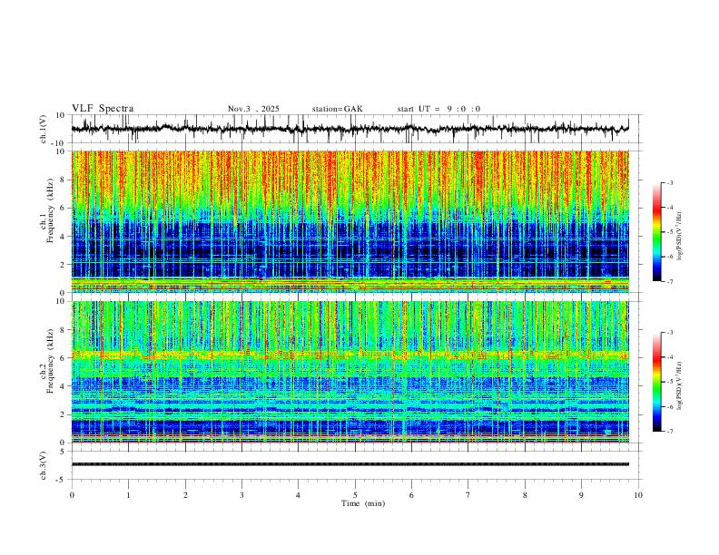Screen dimensions: 719x555
Task: Click inside the ch.2 spectrogram panel
Action: [350, 372]
